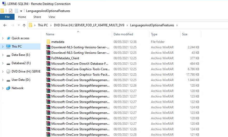Go up one folder level
This screenshot has height=137, width=228.
(24, 25)
